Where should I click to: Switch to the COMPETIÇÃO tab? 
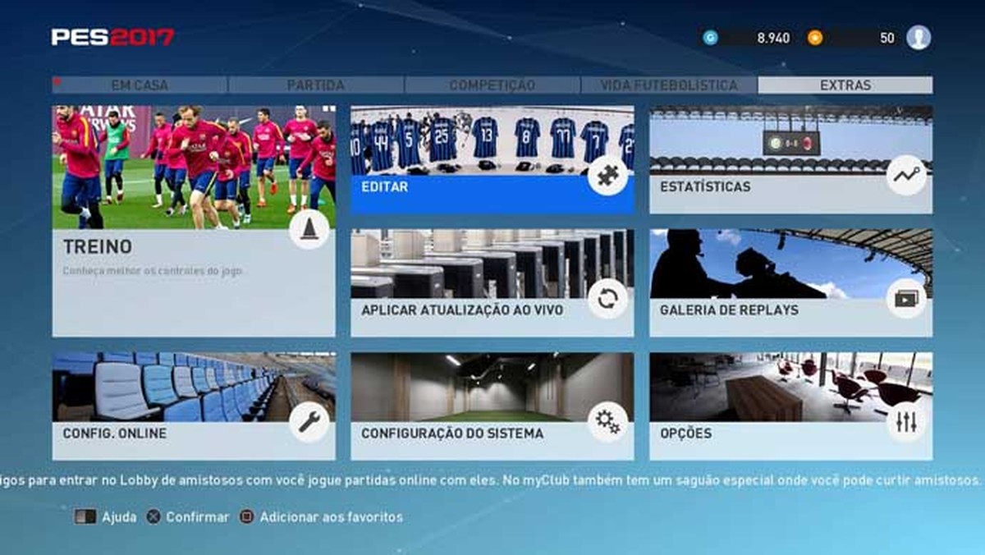coord(491,84)
